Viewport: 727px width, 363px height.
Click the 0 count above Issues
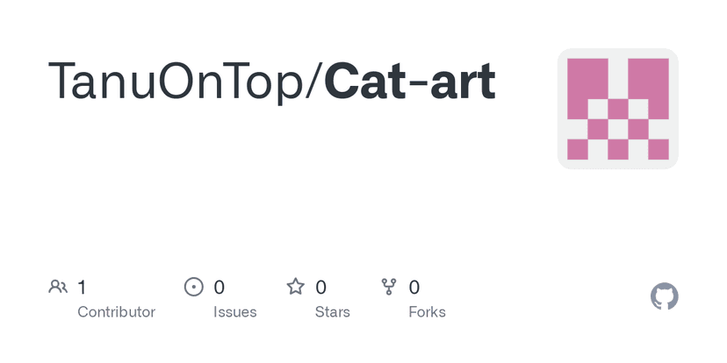tap(220, 287)
